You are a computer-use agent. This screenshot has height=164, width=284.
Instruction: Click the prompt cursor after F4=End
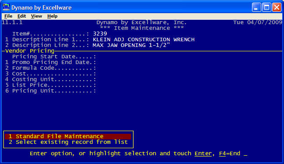(x=245, y=155)
